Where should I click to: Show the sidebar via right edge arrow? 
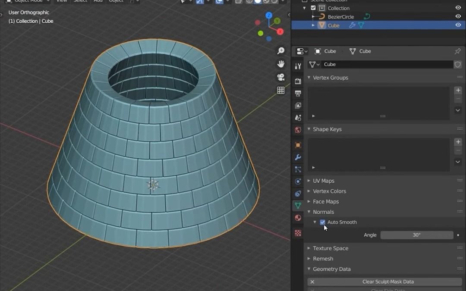(289, 15)
